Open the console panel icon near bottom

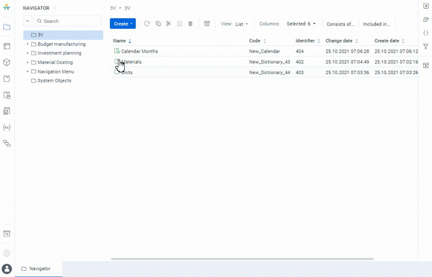click(x=7, y=234)
